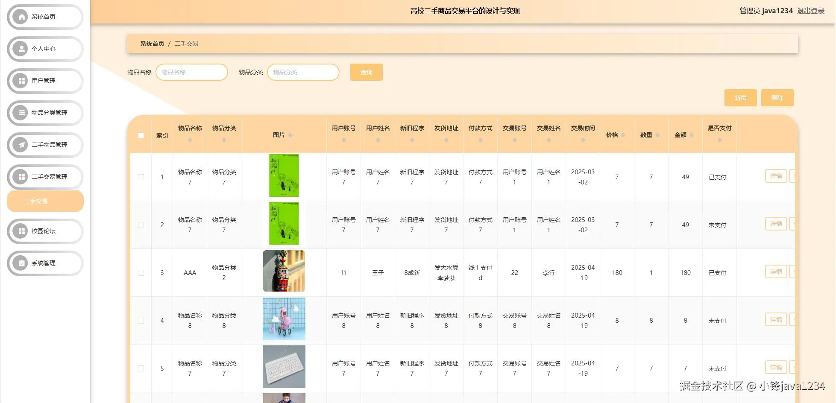Sort table by 用户账号 column arrows

[344, 140]
